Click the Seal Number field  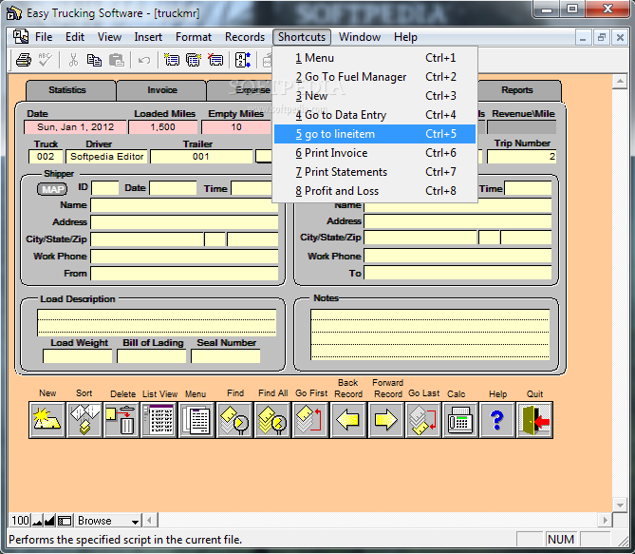point(226,355)
